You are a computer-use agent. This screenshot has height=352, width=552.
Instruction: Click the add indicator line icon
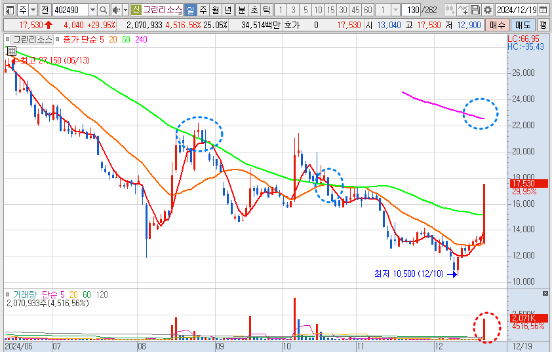463,10
